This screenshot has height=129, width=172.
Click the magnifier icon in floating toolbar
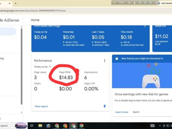click(x=114, y=3)
